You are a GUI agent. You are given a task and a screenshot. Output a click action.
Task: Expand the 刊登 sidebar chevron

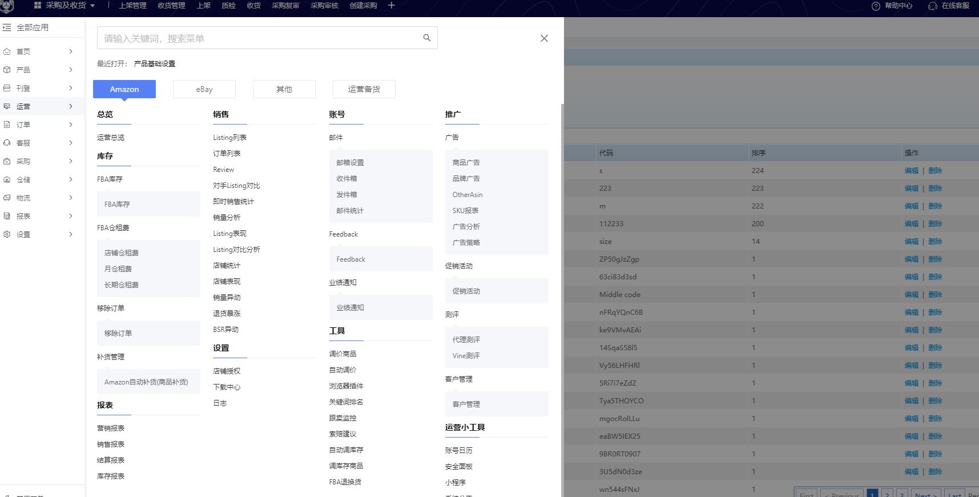71,88
